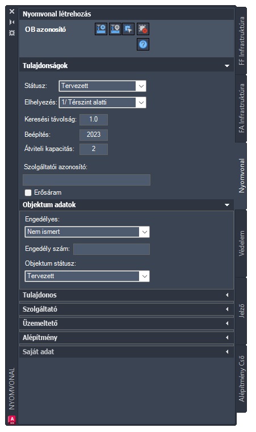
Task: Open palette properties gear icon
Action: [x=11, y=33]
